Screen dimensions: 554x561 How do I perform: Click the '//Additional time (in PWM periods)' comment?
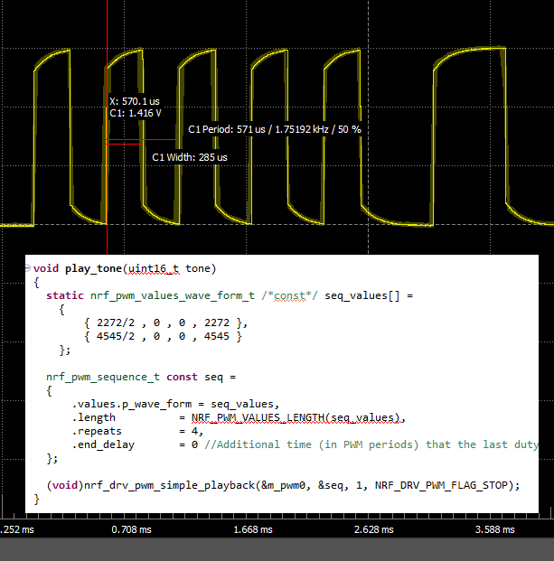pyautogui.click(x=312, y=444)
